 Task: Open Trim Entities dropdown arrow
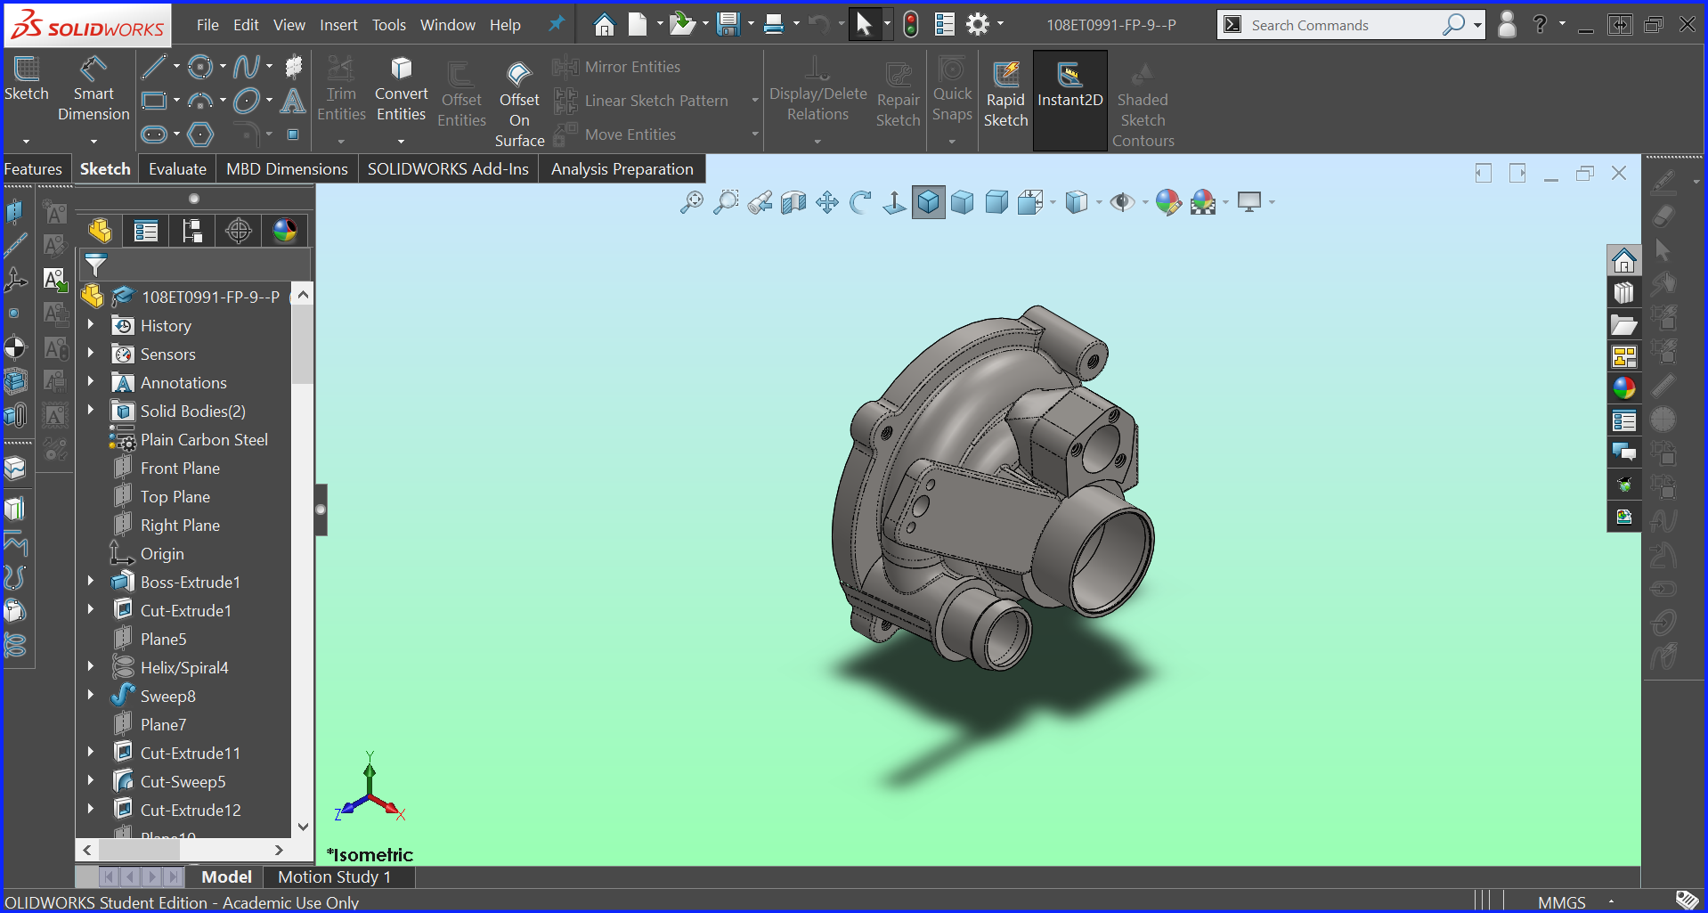click(x=341, y=142)
